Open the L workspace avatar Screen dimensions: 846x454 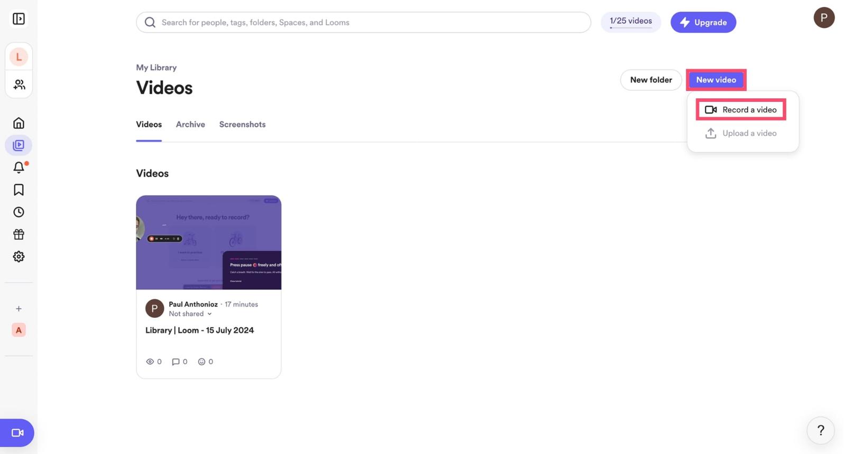click(x=19, y=56)
